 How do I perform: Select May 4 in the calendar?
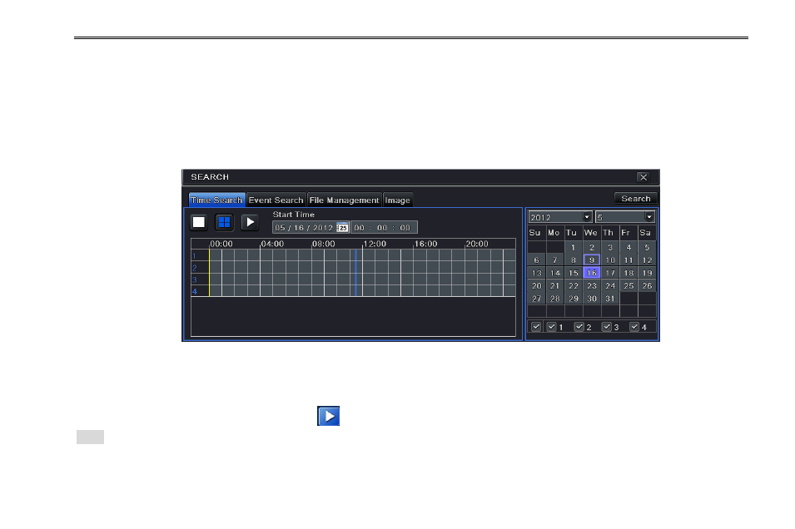[629, 247]
